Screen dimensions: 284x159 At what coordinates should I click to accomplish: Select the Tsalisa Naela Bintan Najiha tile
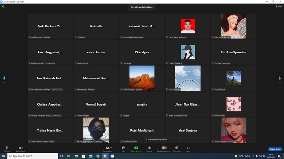[50, 130]
